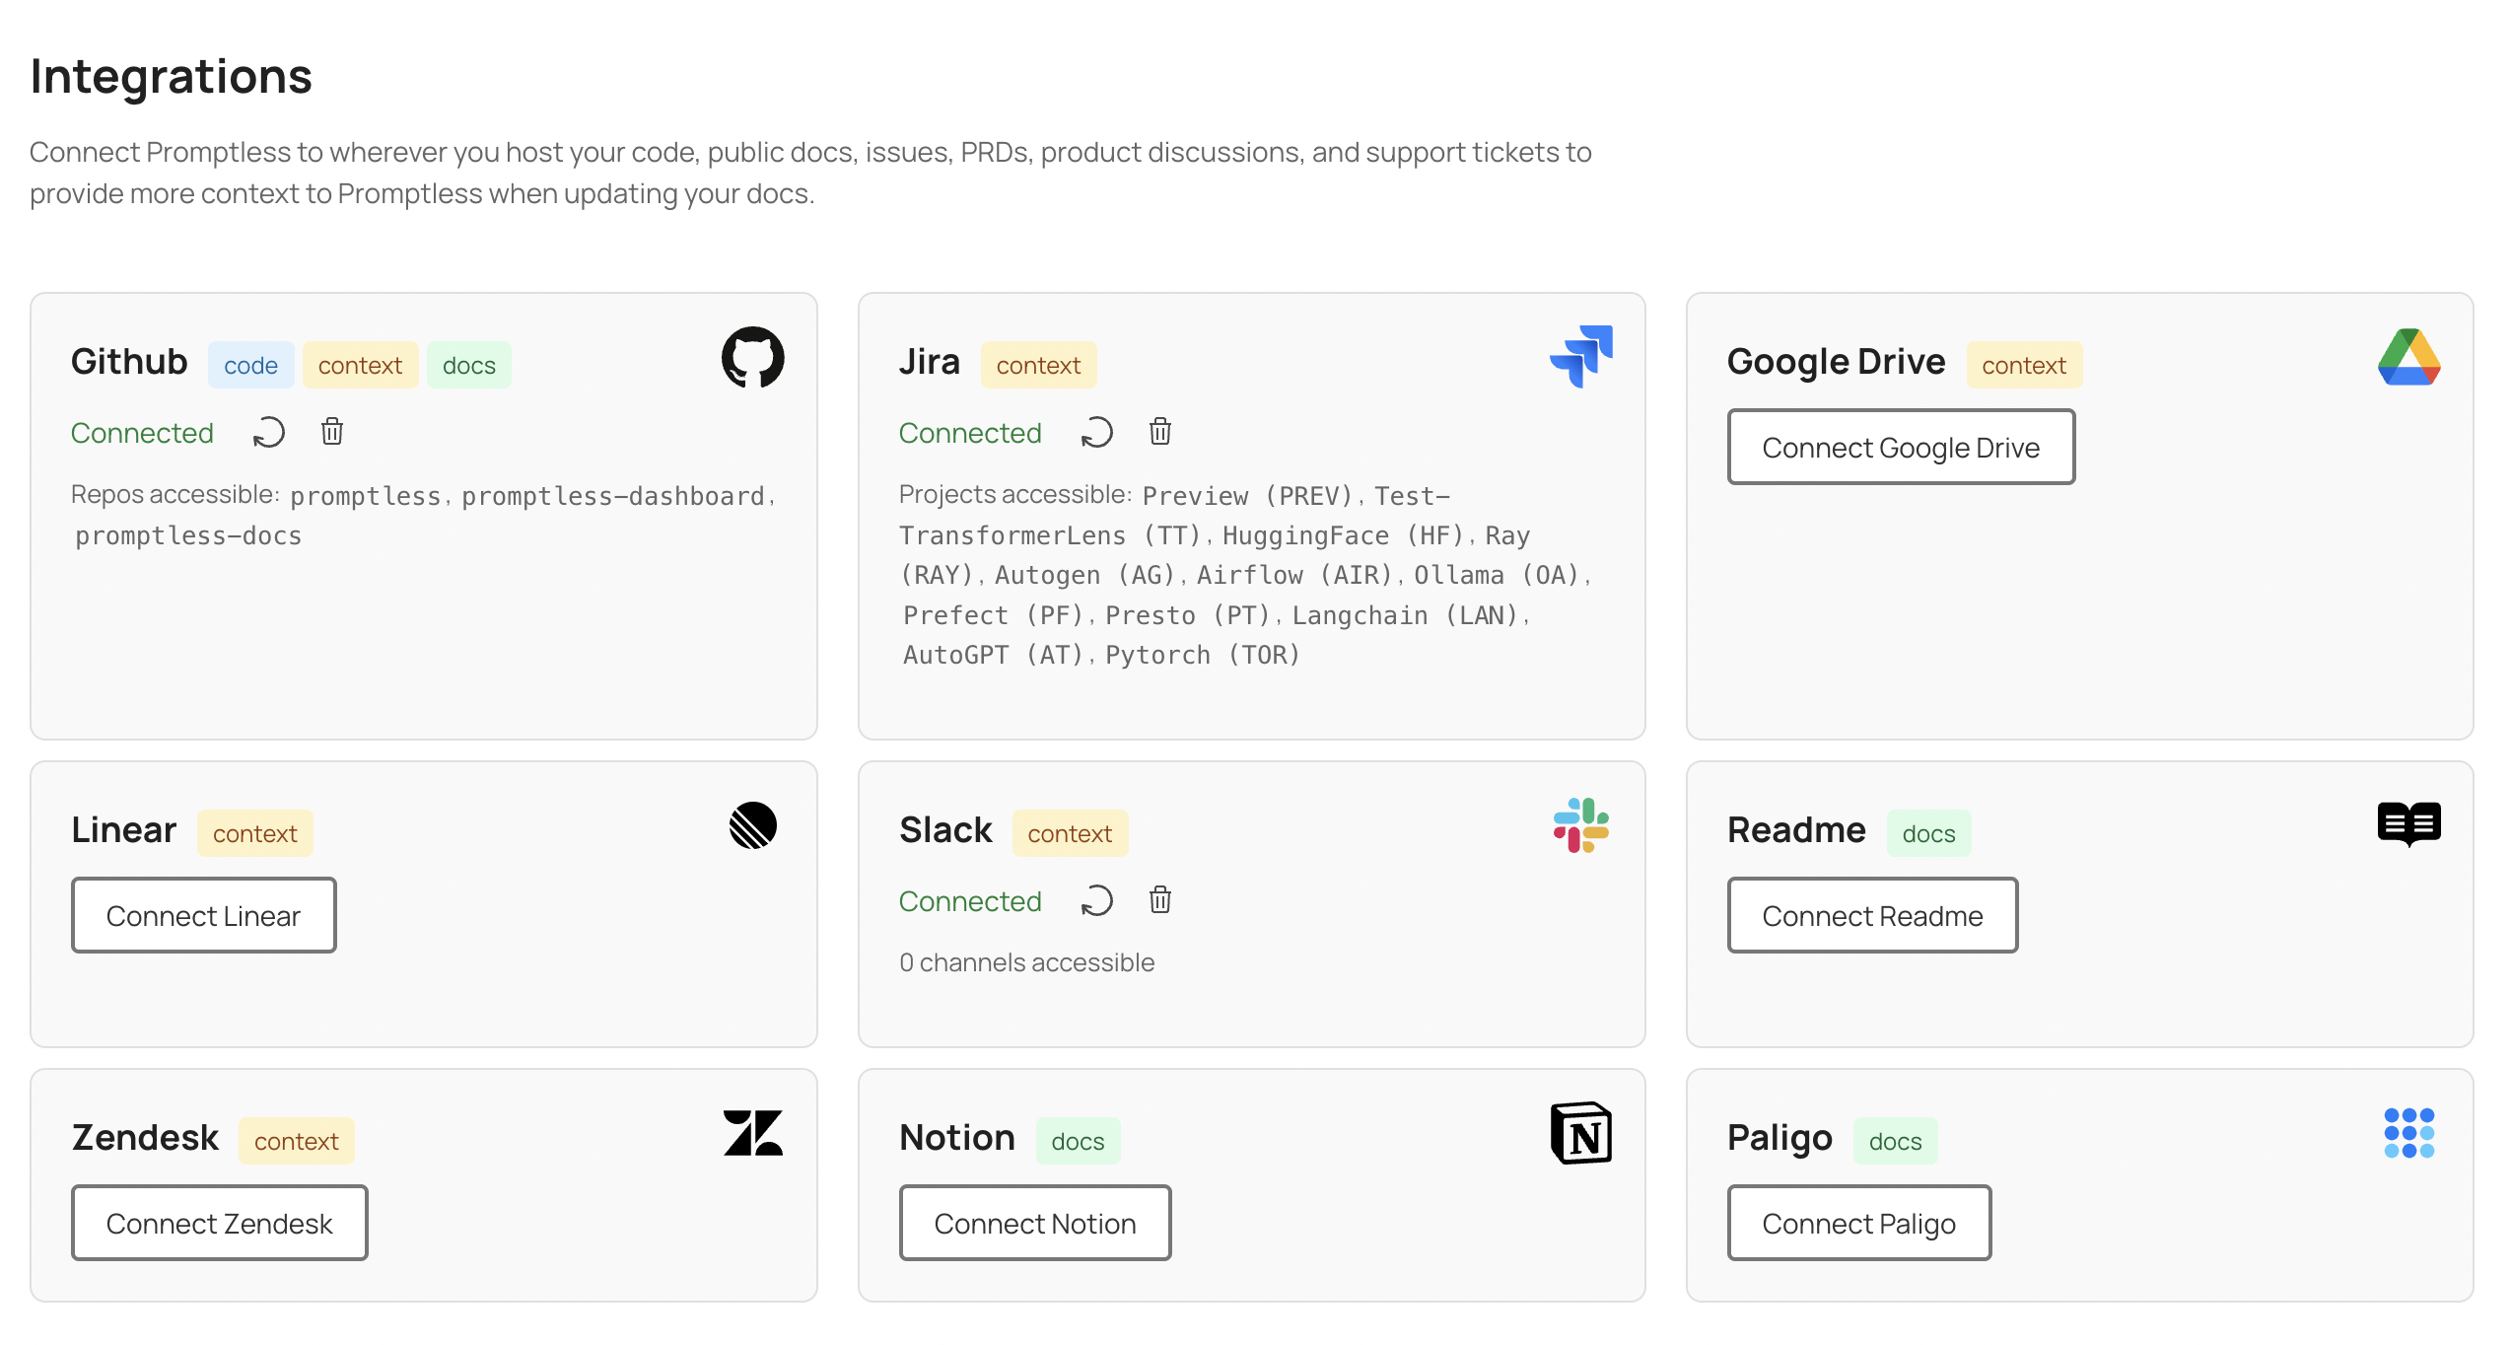
Task: Refresh the GitHub connection
Action: (268, 432)
